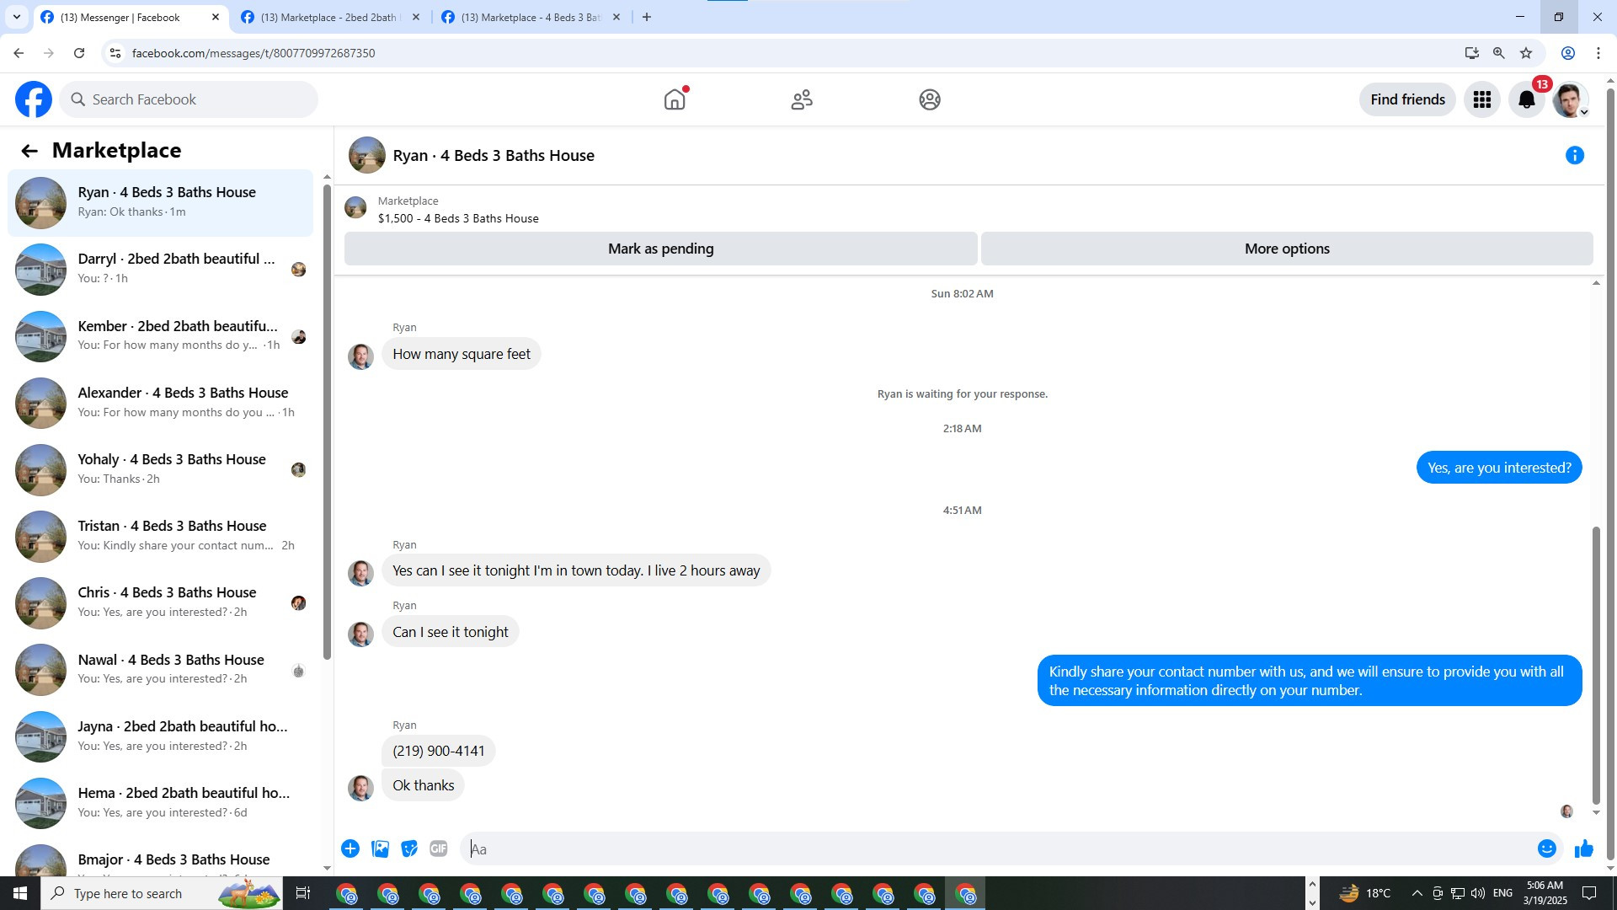
Task: Open Task View on the taskbar
Action: (x=303, y=893)
